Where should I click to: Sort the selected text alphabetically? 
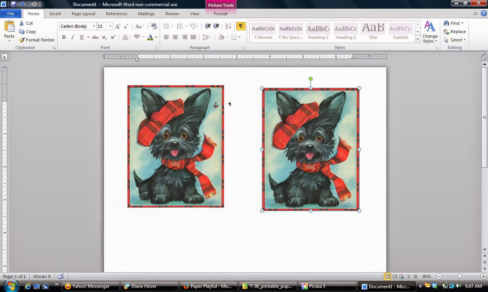pyautogui.click(x=228, y=26)
